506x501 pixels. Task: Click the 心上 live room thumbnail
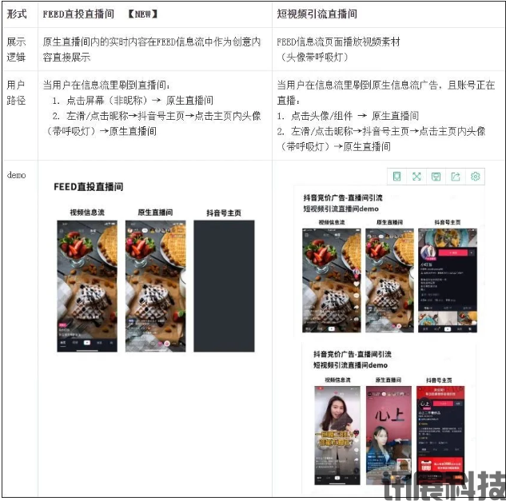388,435
